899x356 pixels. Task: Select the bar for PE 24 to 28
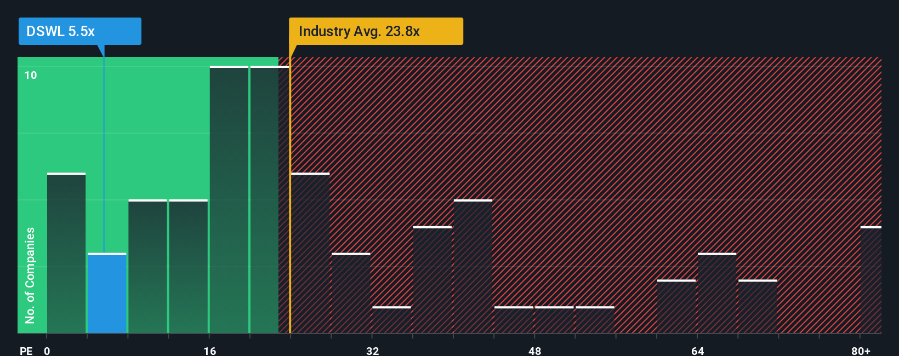310,253
